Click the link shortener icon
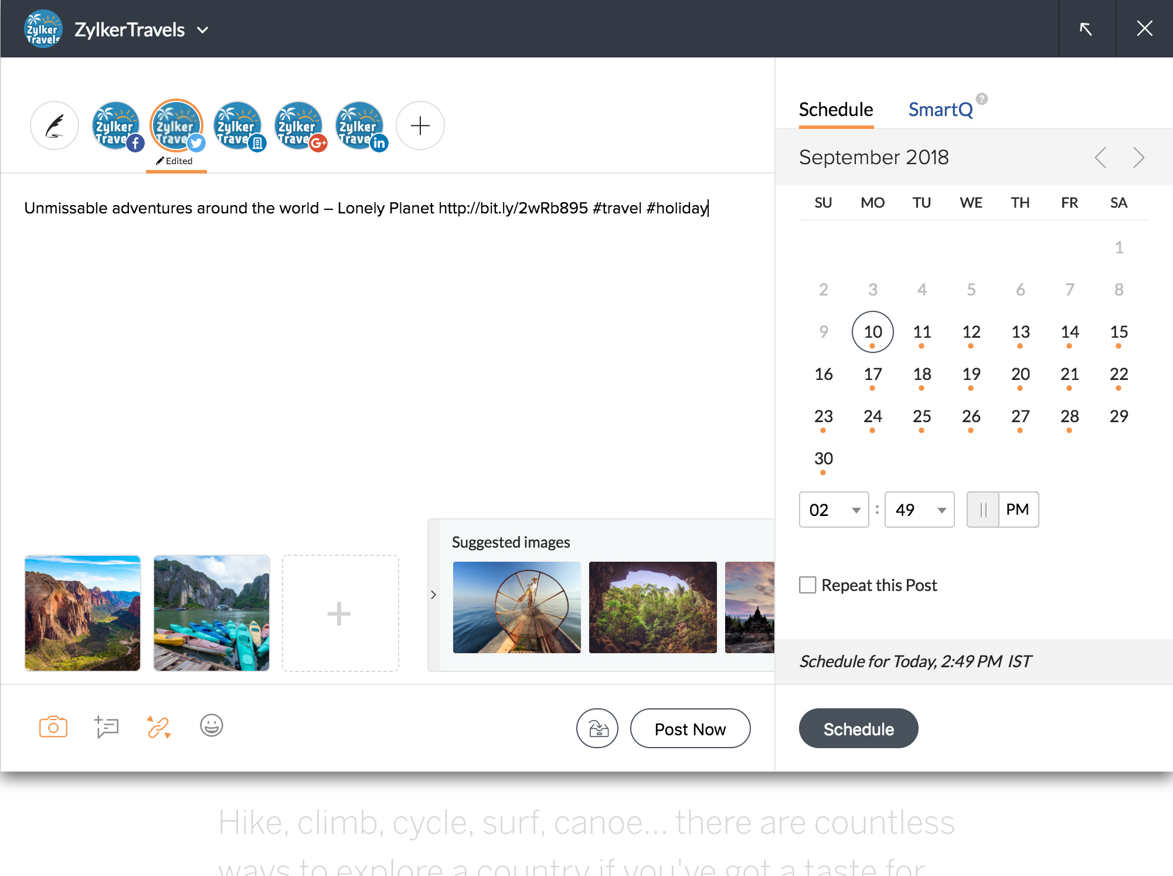Viewport: 1173px width, 876px height. [x=158, y=727]
